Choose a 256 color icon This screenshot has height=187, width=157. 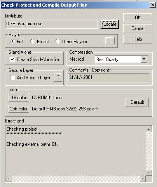(19, 109)
